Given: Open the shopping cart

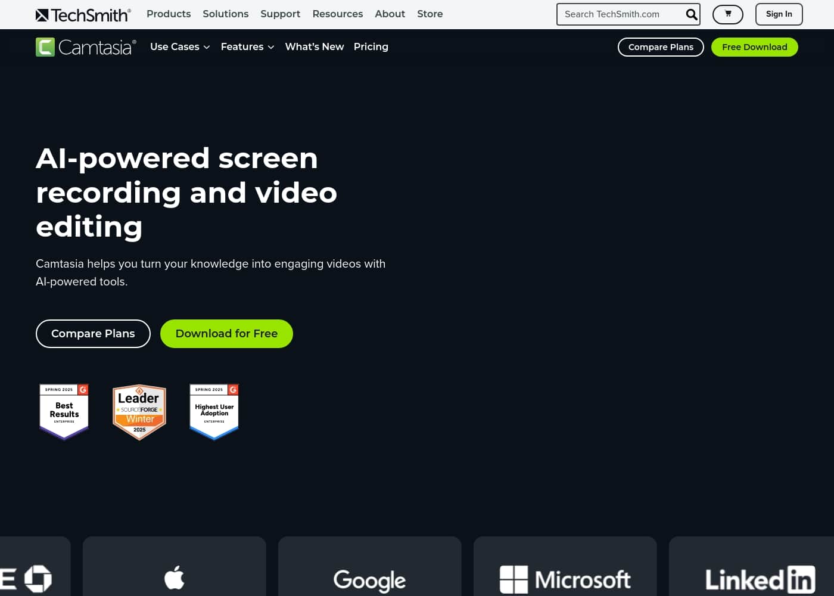Looking at the screenshot, I should [x=728, y=14].
